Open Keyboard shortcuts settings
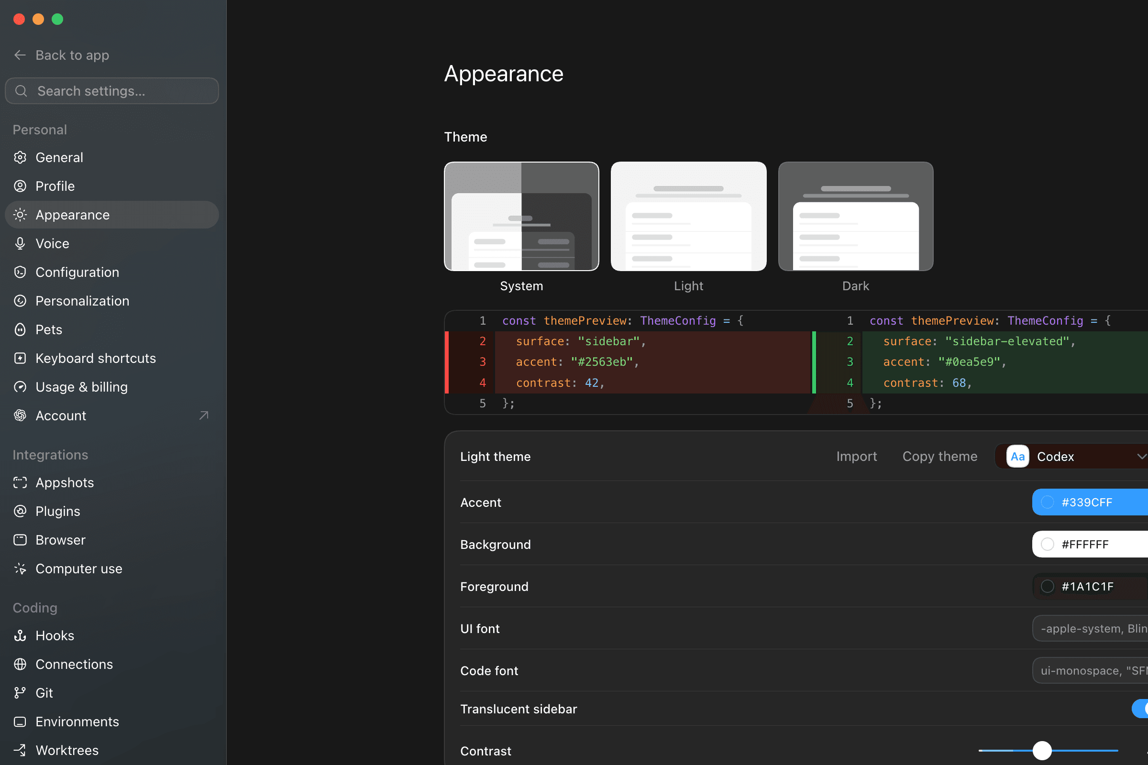Viewport: 1148px width, 765px height. tap(112, 358)
